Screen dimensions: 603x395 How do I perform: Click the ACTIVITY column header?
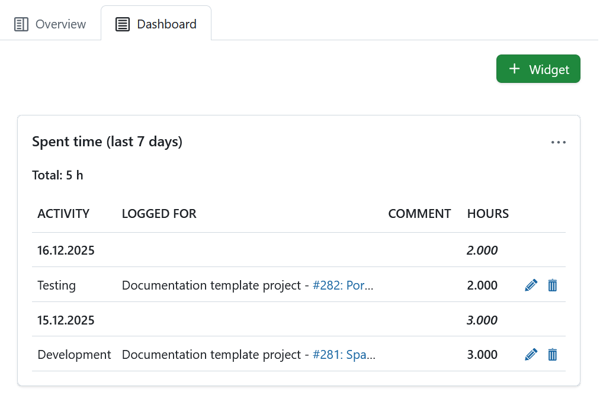pos(63,213)
